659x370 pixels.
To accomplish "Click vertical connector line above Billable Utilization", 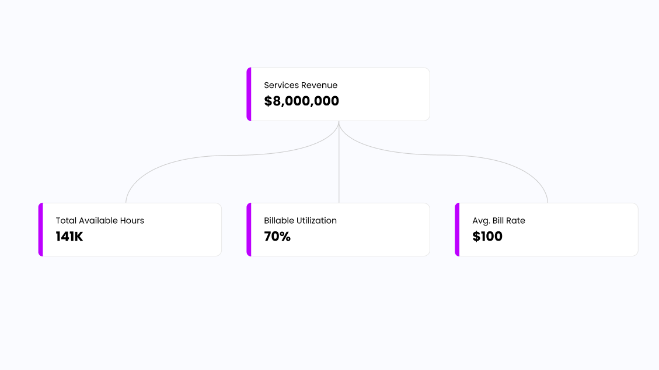I will click(339, 168).
